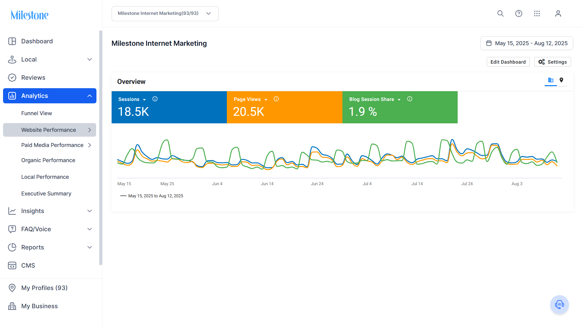This screenshot has width=582, height=327.
Task: Expand the Sessions metric dropdown
Action: tap(144, 100)
